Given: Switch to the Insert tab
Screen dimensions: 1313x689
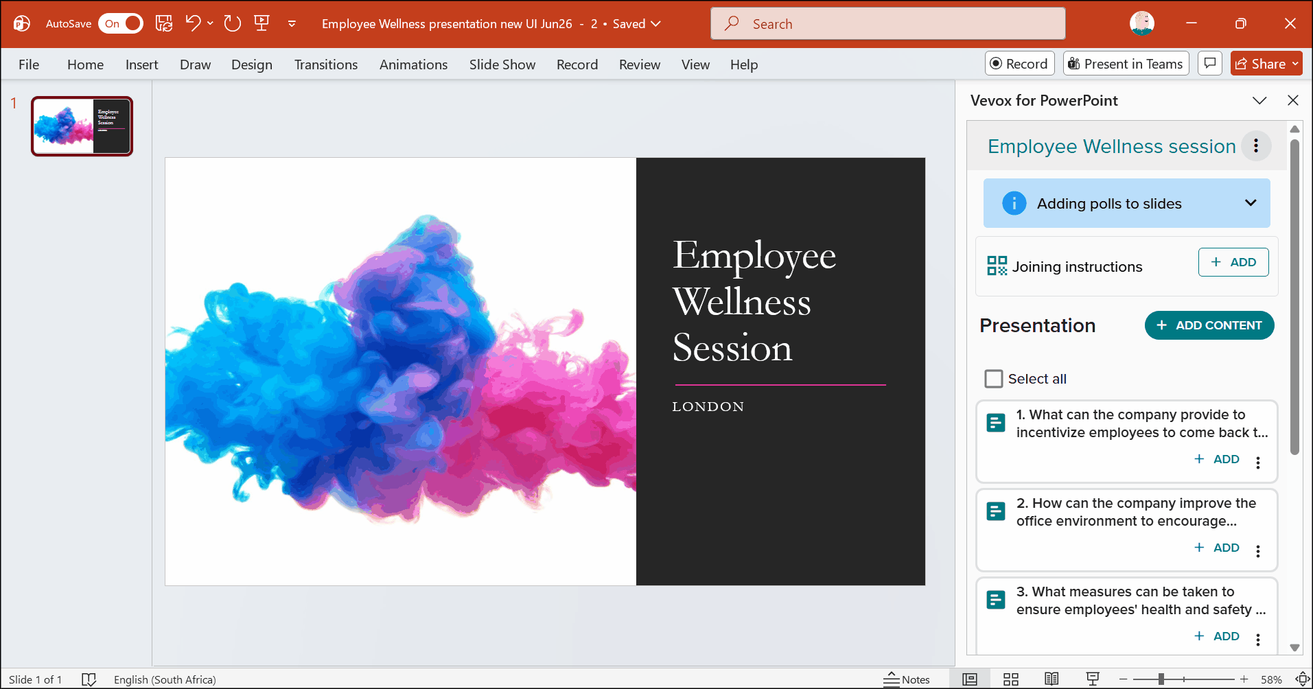Looking at the screenshot, I should pos(141,65).
